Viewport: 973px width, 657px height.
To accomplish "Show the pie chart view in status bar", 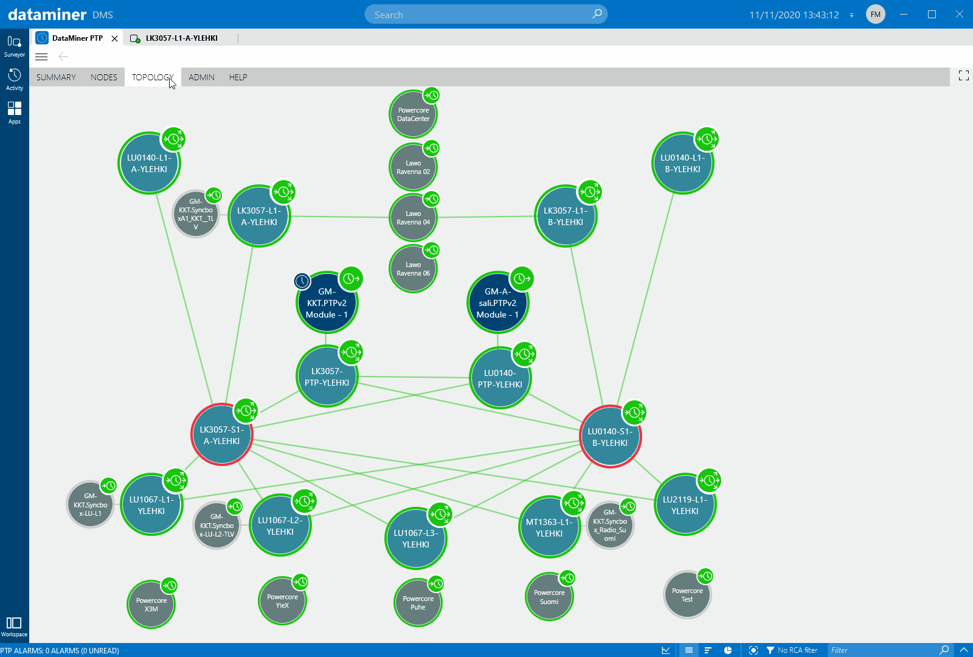I will tap(728, 650).
